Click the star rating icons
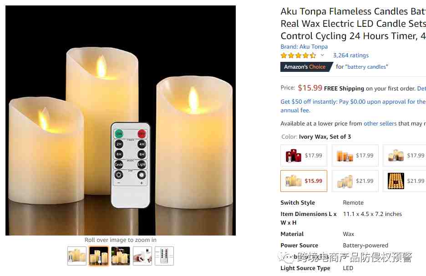426x276 pixels. 298,55
